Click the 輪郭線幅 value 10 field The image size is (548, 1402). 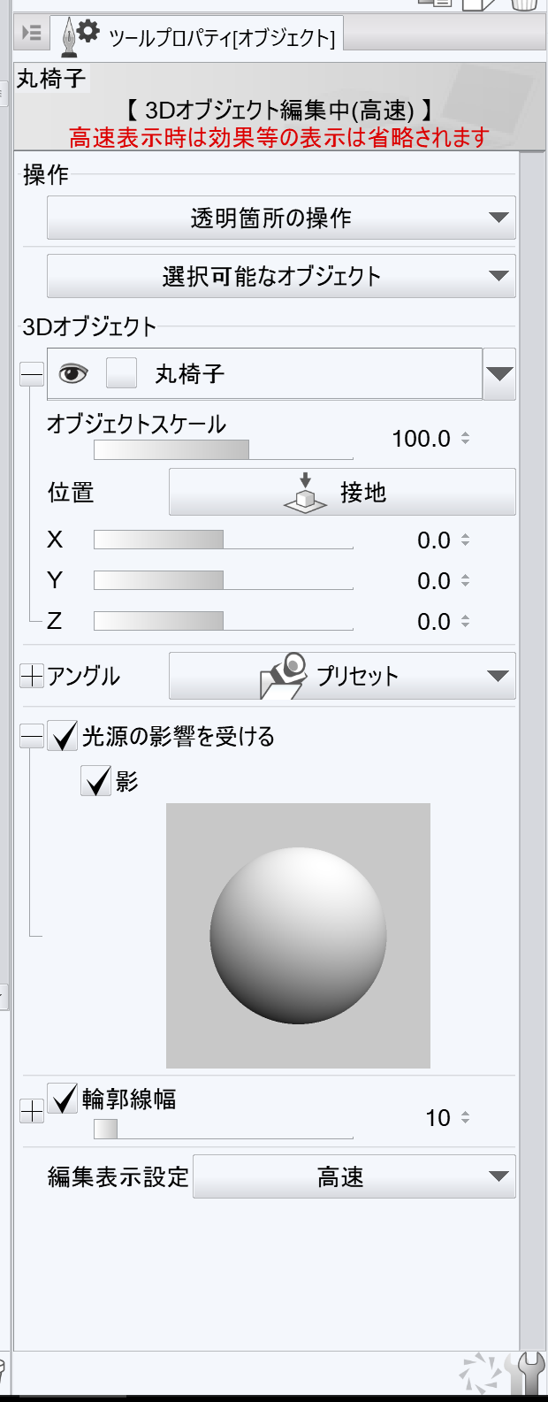pos(438,1117)
